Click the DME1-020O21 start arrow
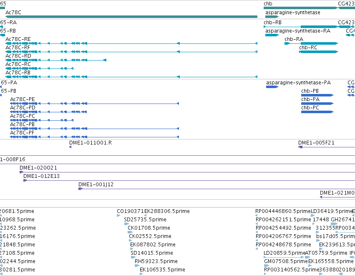Viewport: 355px width, 276px height. point(22,172)
